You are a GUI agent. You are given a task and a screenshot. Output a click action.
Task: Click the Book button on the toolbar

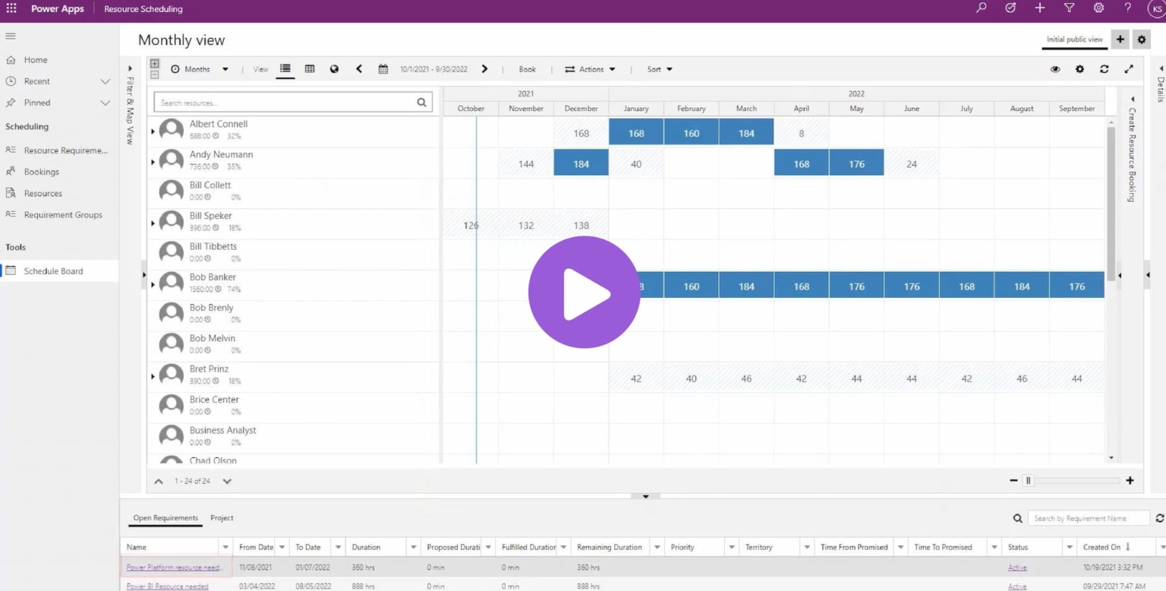point(527,69)
